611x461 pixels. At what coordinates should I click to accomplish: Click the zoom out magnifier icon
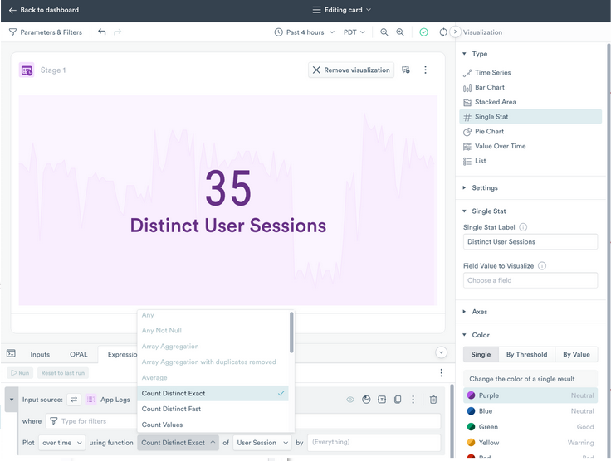(384, 32)
